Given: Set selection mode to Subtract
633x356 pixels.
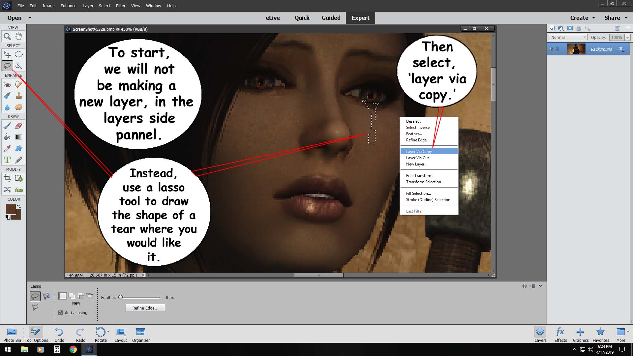Looking at the screenshot, I should pos(80,296).
